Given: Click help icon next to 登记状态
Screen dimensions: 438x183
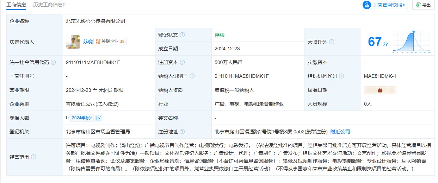Looking at the screenshot, I should pyautogui.click(x=182, y=35).
